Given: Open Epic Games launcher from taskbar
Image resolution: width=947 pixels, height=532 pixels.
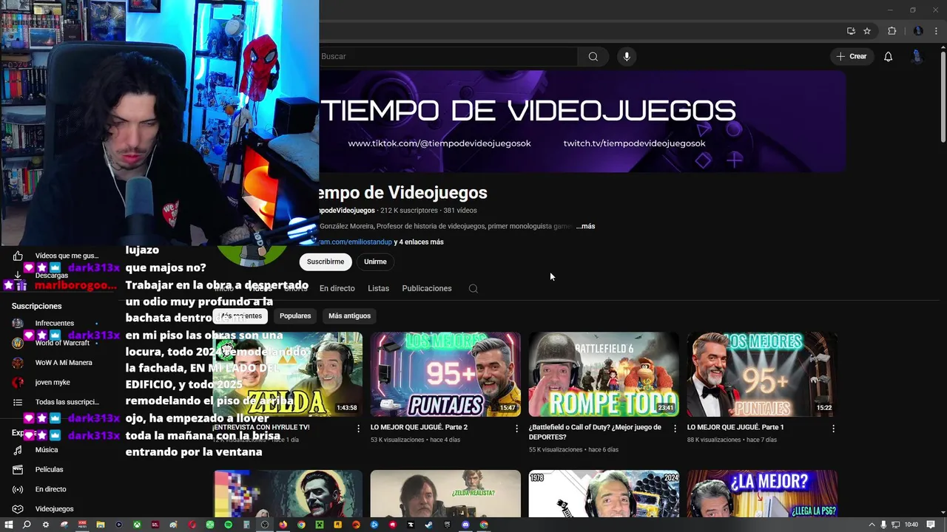Looking at the screenshot, I should (447, 525).
